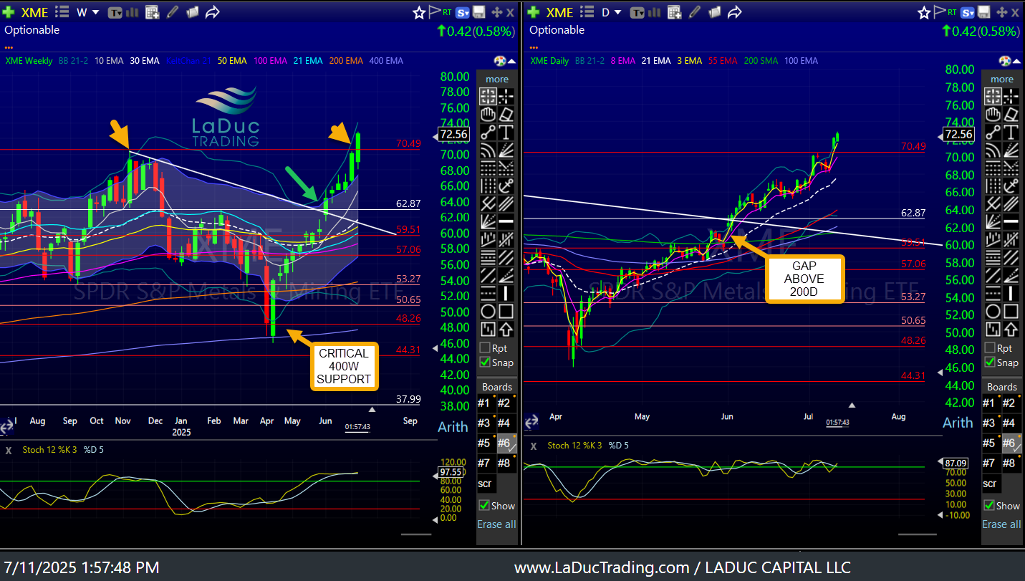Select ellipse tool in weekly toolbar

pos(488,312)
